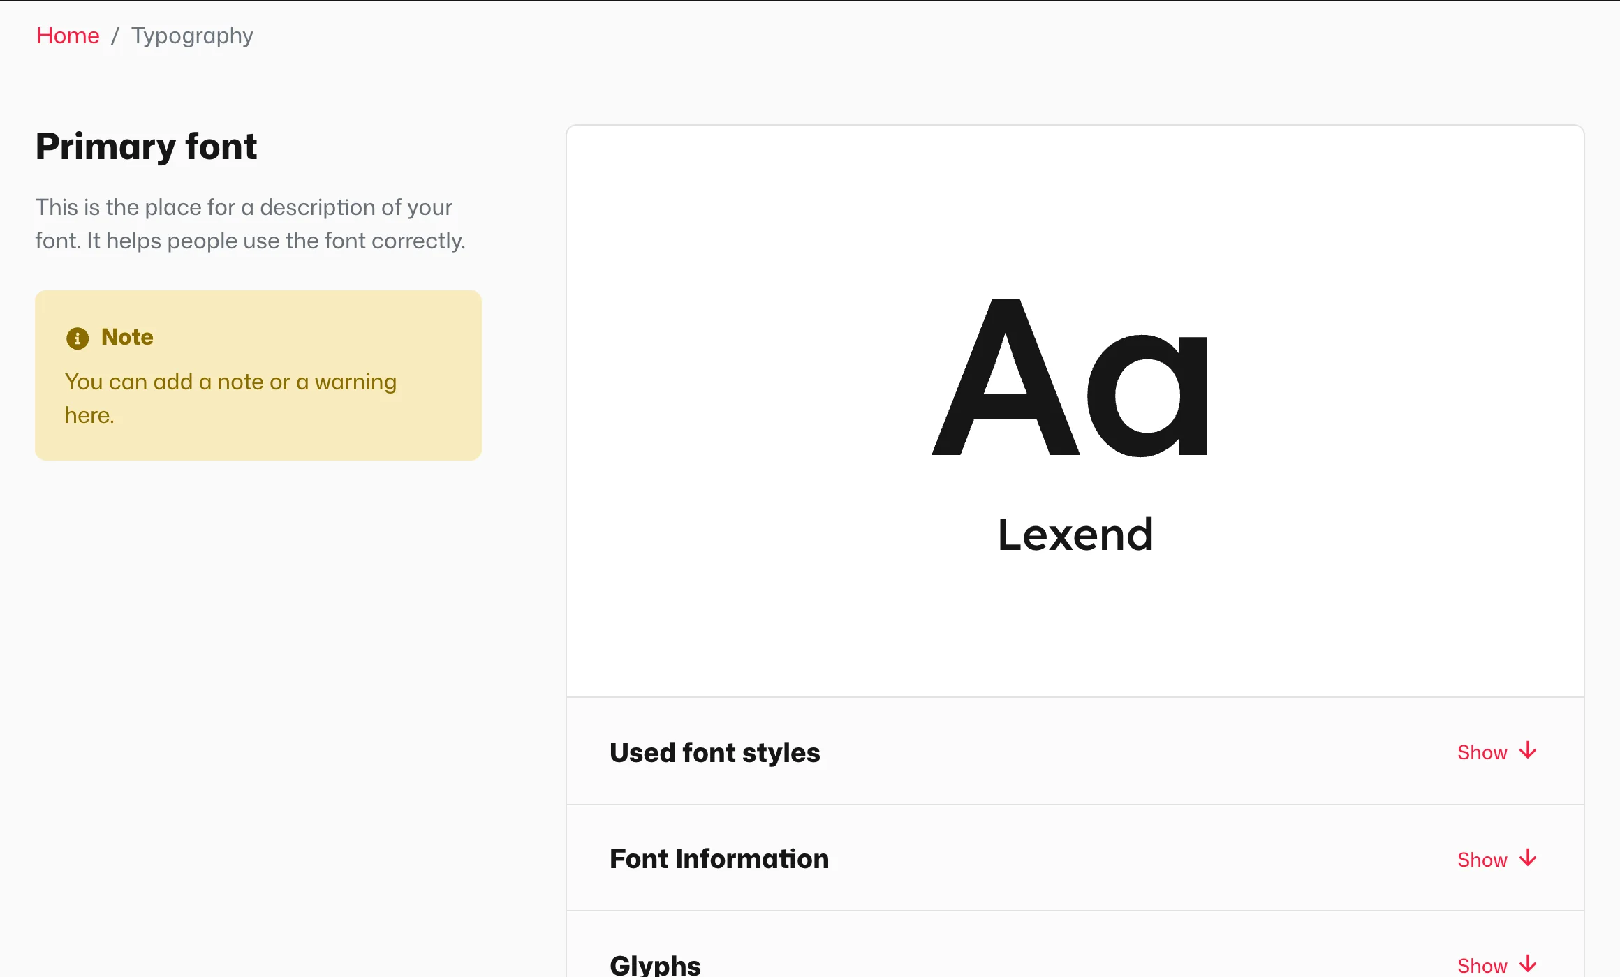The width and height of the screenshot is (1620, 977).
Task: Click the large Aa font preview
Action: click(1070, 378)
